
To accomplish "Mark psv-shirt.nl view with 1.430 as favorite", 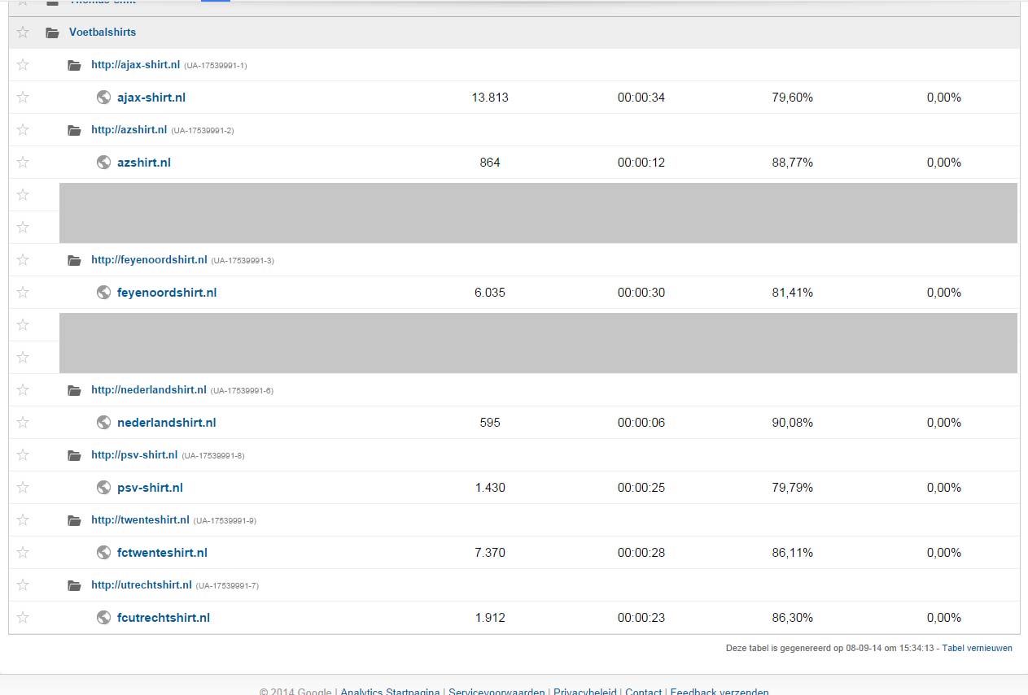I will pos(23,488).
